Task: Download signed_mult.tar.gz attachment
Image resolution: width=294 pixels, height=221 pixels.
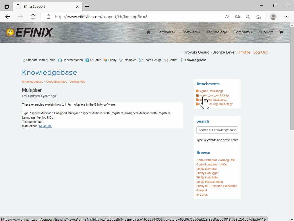Action: [x=210, y=91]
